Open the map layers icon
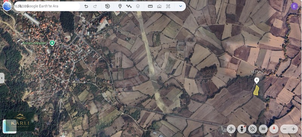 point(138,6)
